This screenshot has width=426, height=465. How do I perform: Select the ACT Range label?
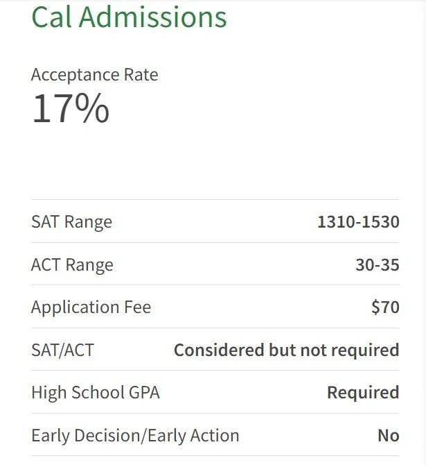coord(72,264)
